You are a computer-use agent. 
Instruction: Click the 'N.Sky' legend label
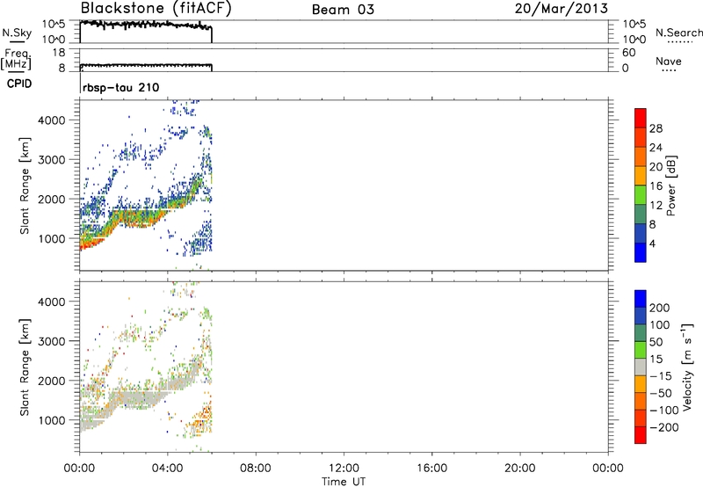[x=17, y=33]
